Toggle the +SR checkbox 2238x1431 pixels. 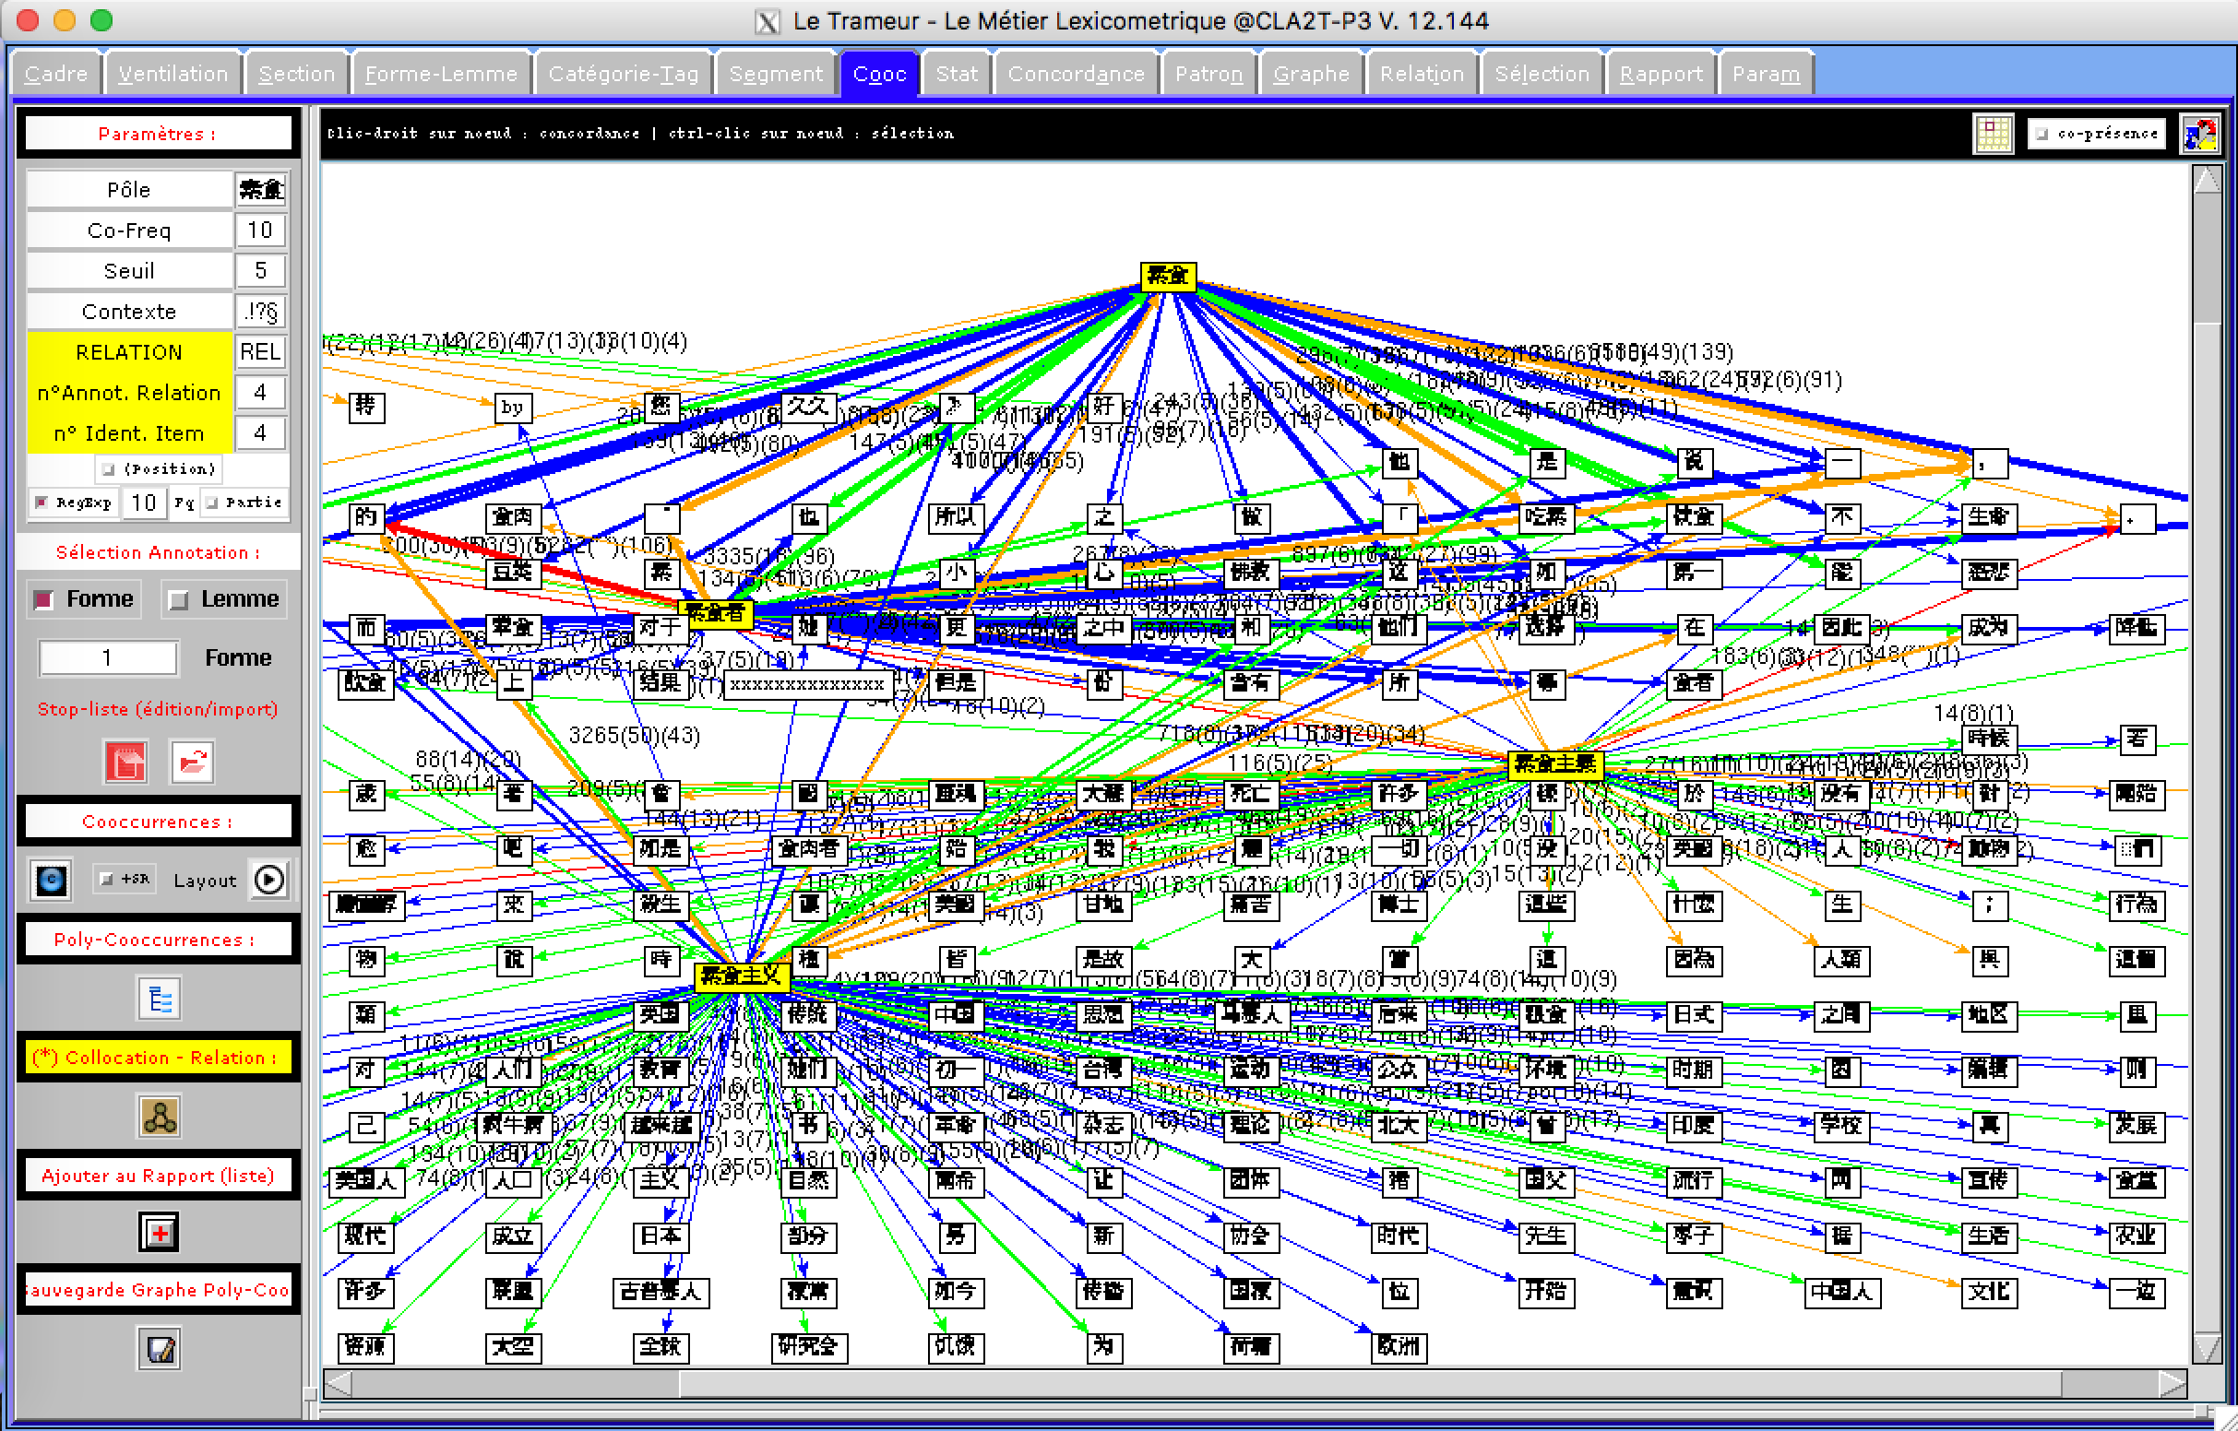(x=106, y=879)
